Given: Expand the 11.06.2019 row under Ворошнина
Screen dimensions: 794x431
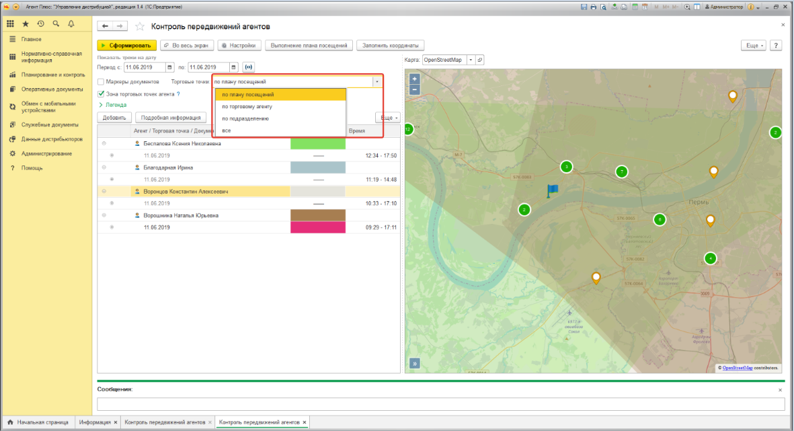Looking at the screenshot, I should (x=112, y=227).
